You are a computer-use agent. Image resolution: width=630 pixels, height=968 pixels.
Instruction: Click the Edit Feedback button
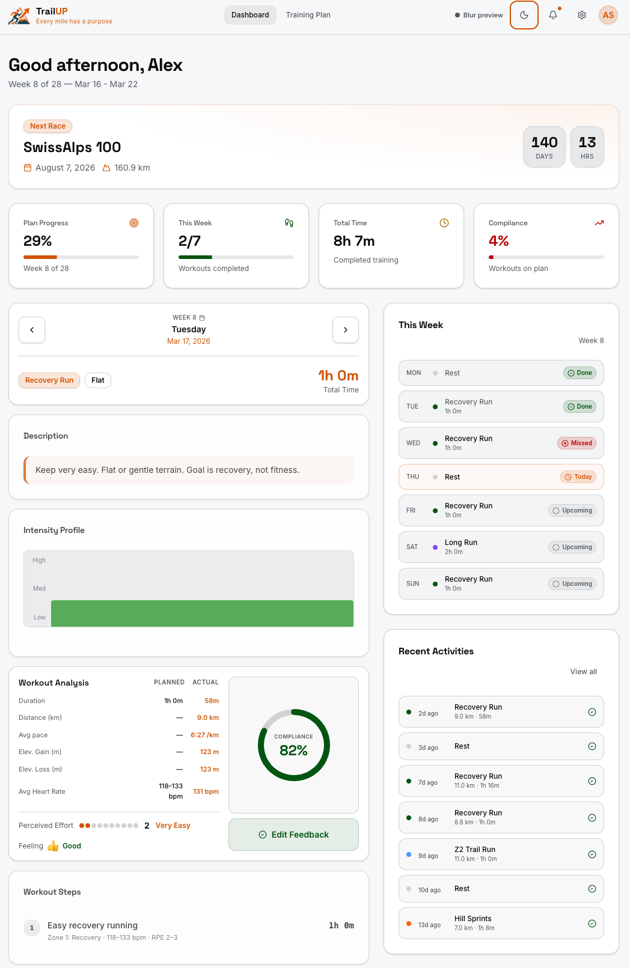(x=293, y=835)
